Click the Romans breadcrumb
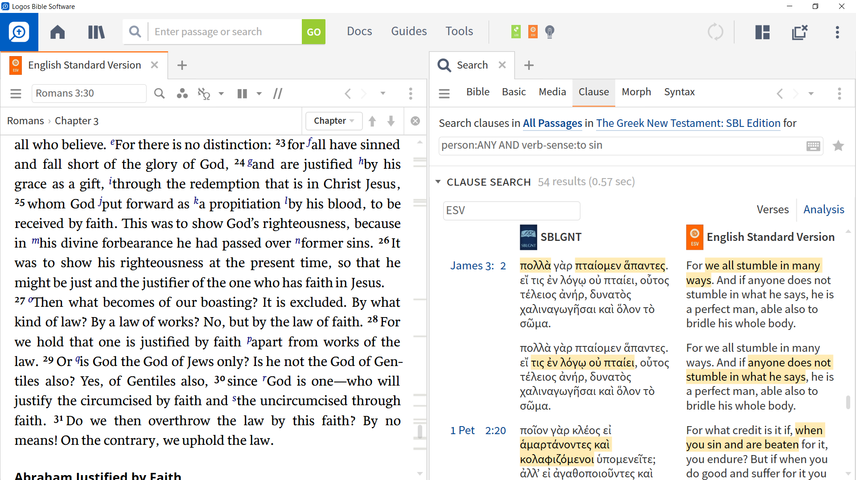 [x=25, y=121]
